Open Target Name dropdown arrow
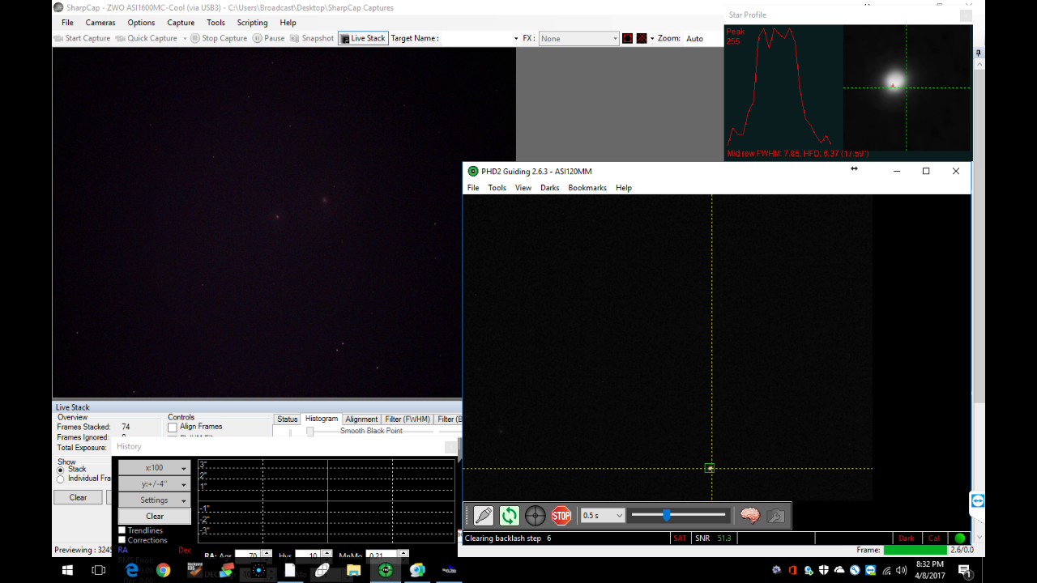Image resolution: width=1037 pixels, height=583 pixels. (516, 38)
